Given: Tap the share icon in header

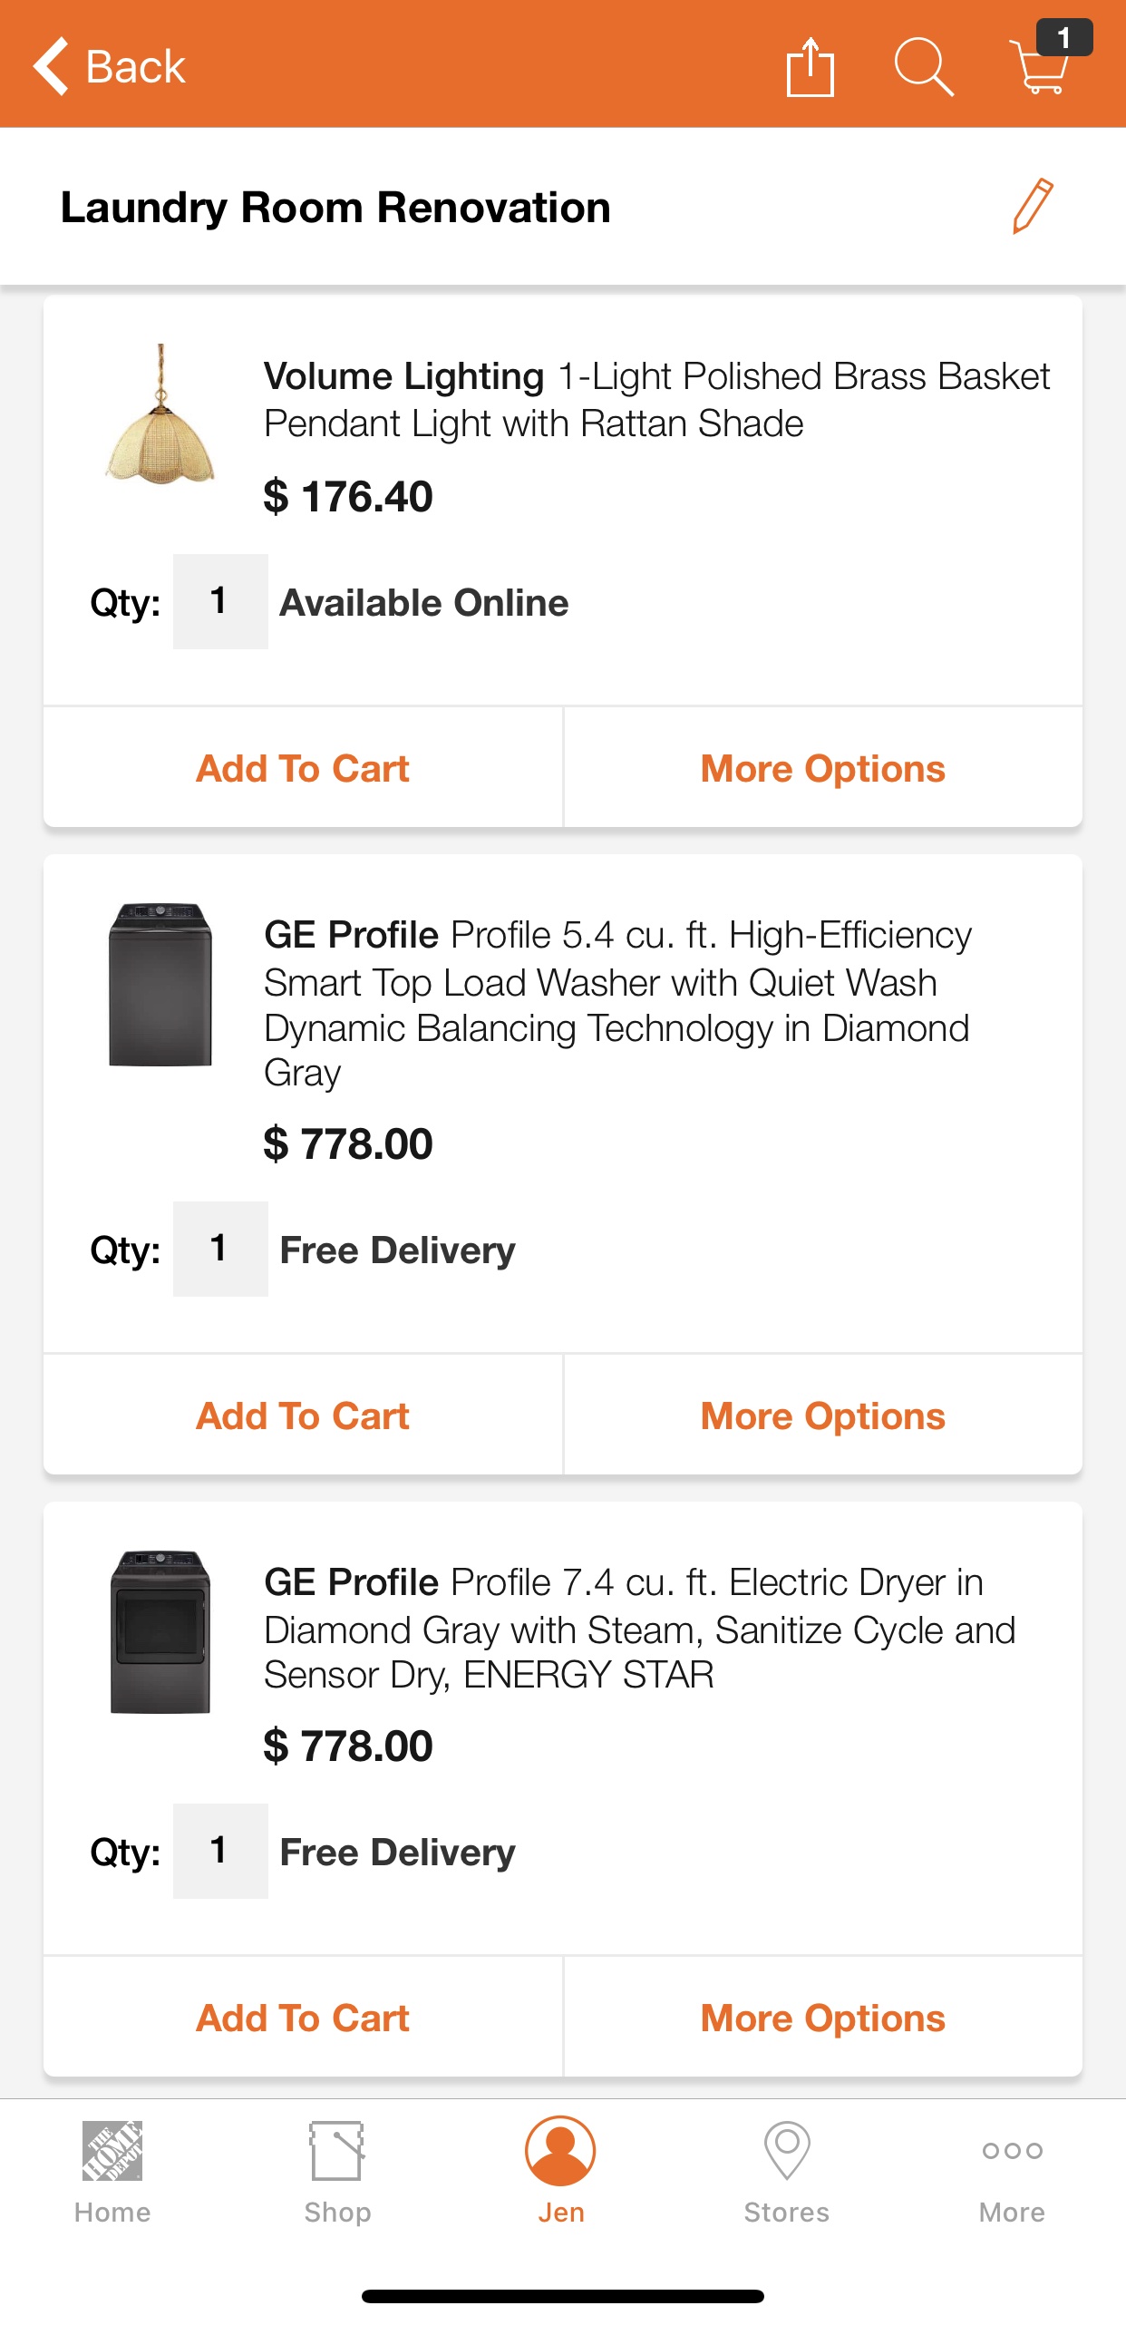Looking at the screenshot, I should coord(810,67).
